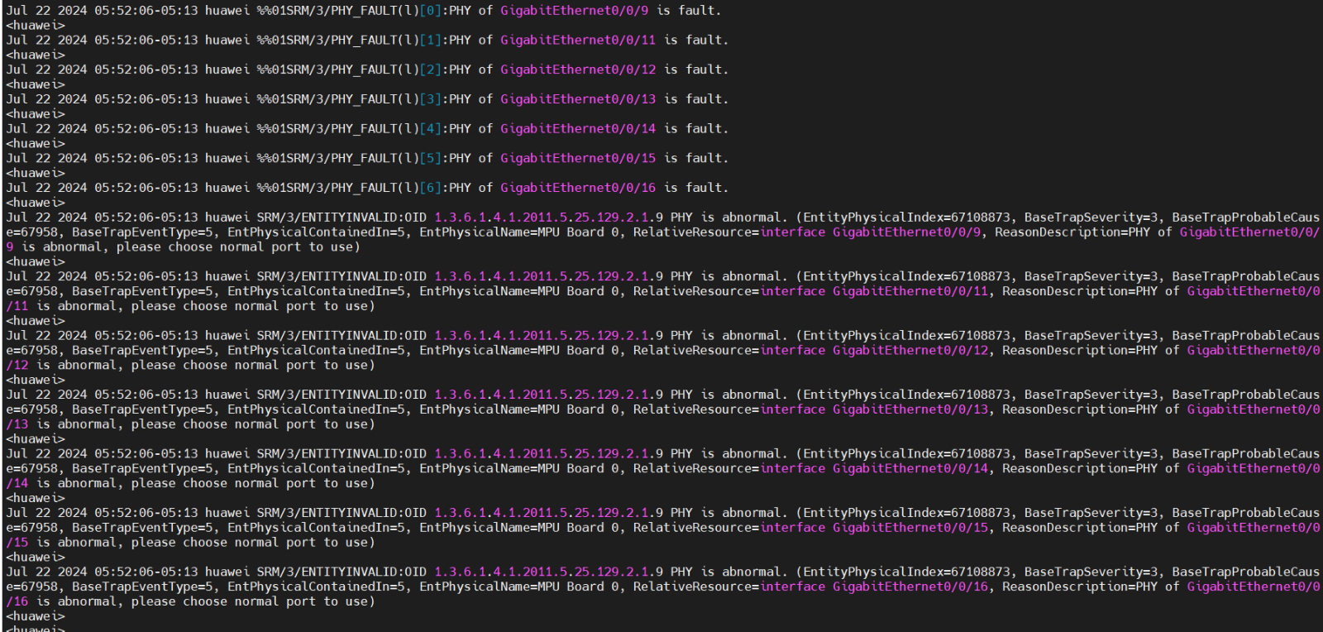Click 'interface GigabitEthernet0/0/12' after RelativeResource=

coord(875,351)
